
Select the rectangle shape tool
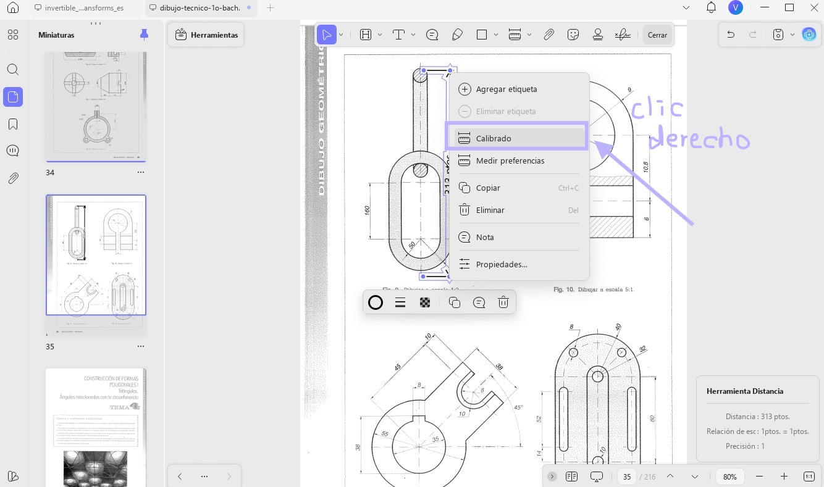coord(482,35)
